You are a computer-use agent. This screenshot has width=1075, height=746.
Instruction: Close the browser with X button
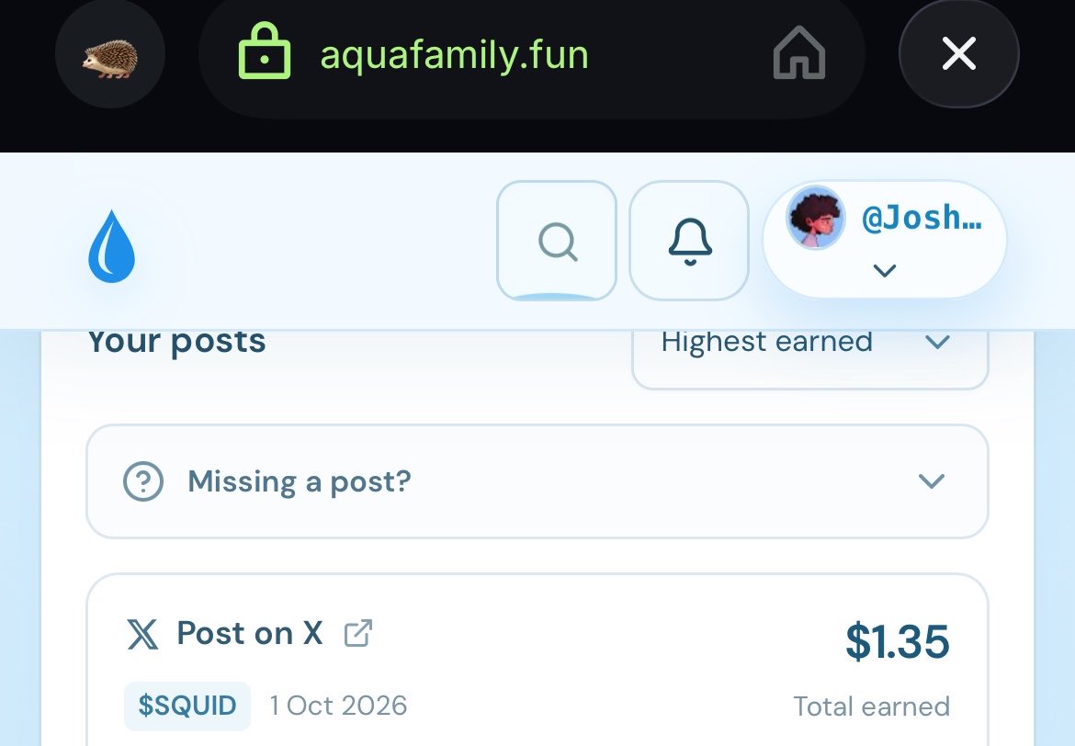click(x=958, y=53)
